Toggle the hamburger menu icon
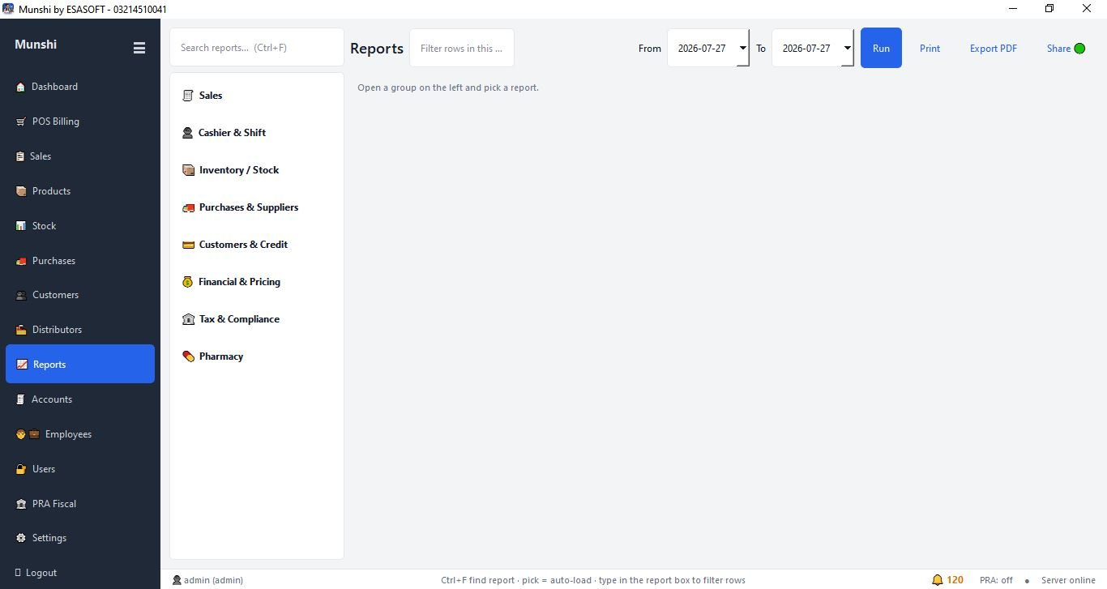The image size is (1107, 589). point(139,48)
